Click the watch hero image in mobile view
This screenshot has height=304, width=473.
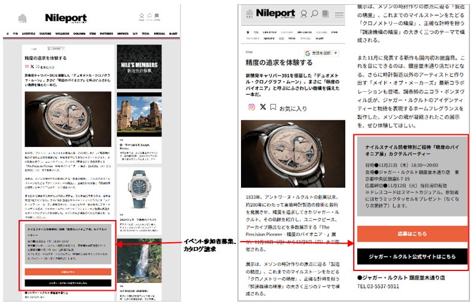pyautogui.click(x=293, y=154)
